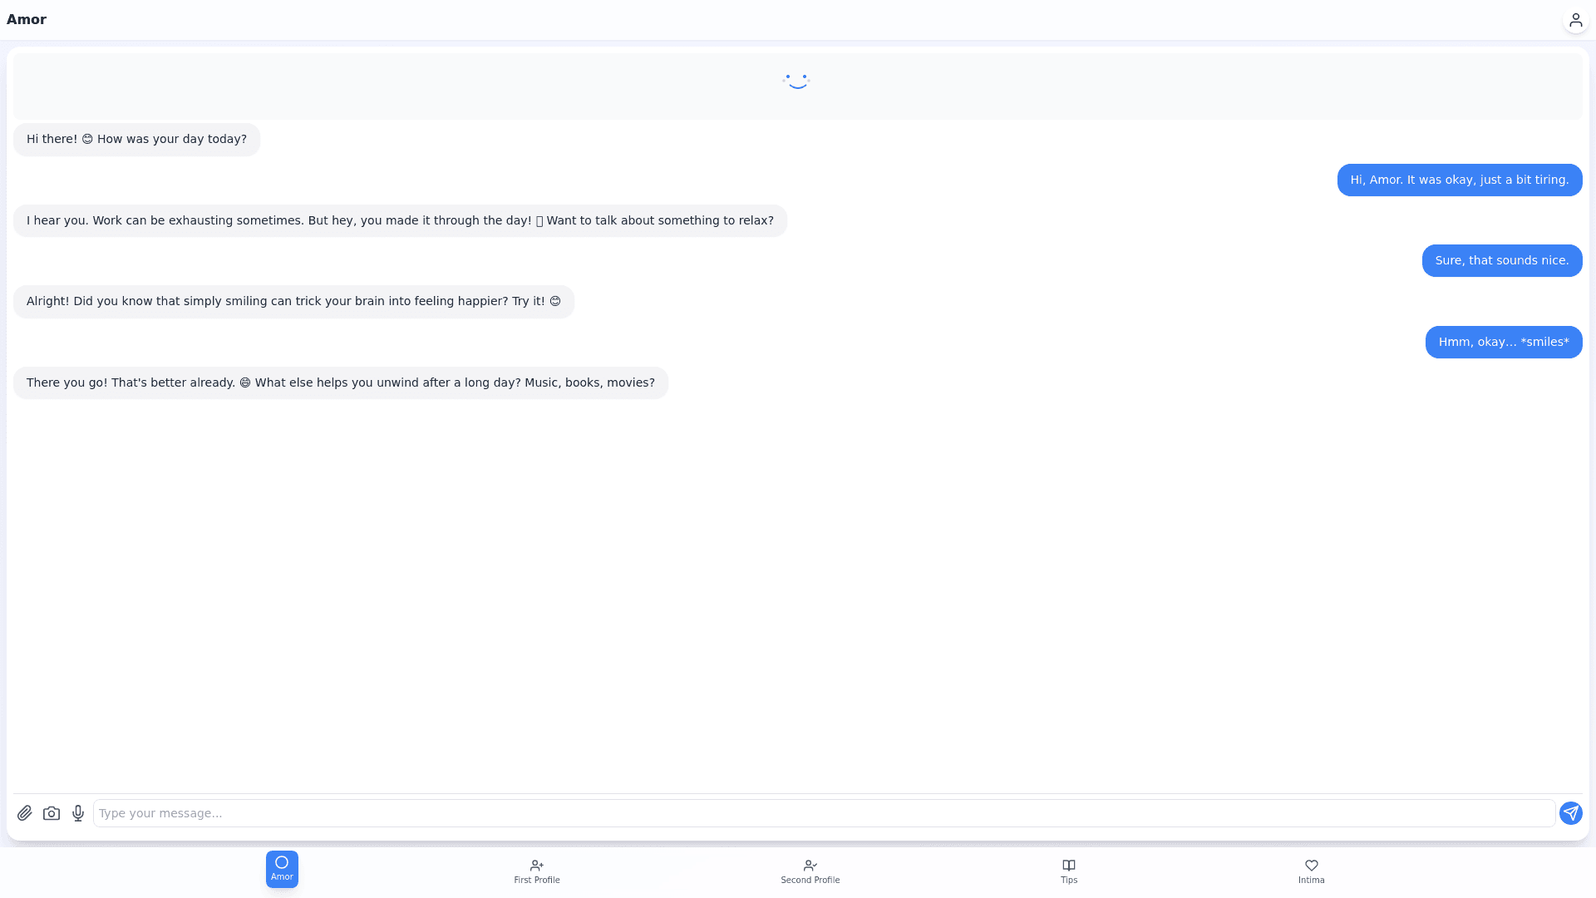Send the message with the paper plane button

point(1570,813)
